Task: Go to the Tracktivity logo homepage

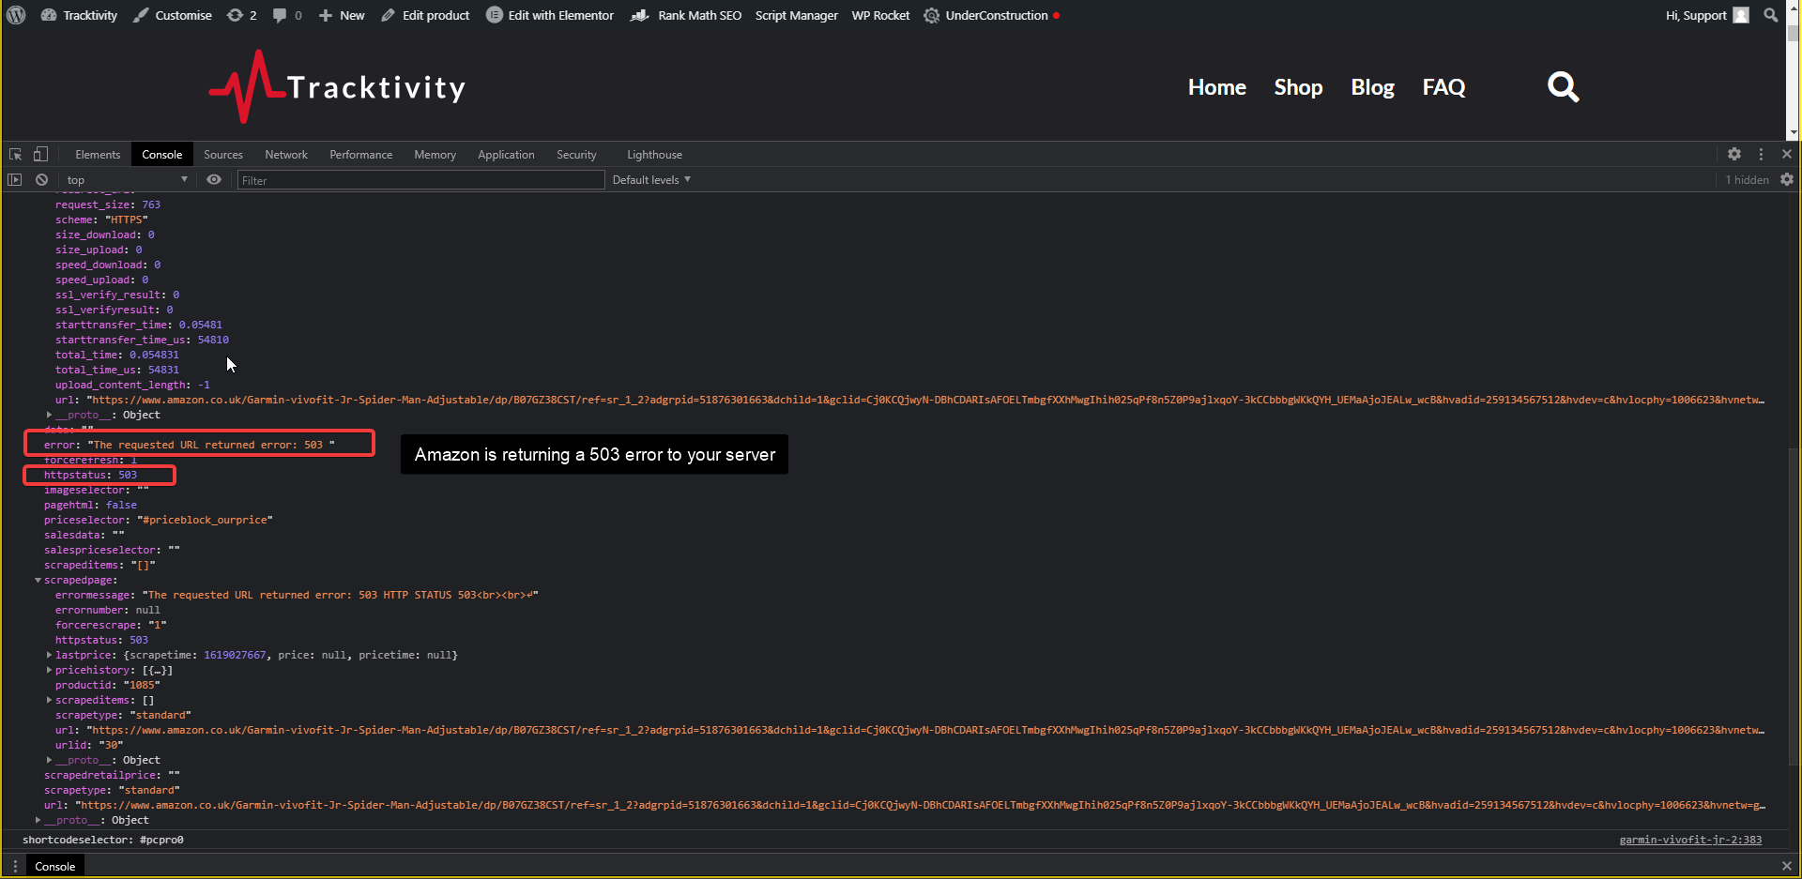Action: pos(337,86)
